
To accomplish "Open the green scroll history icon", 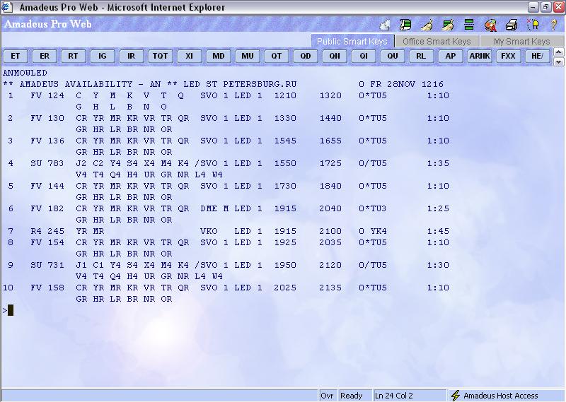I will coord(405,25).
